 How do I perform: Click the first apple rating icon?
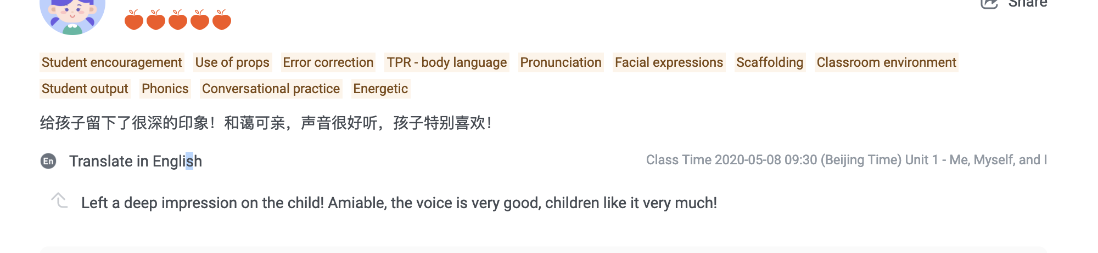coord(133,20)
